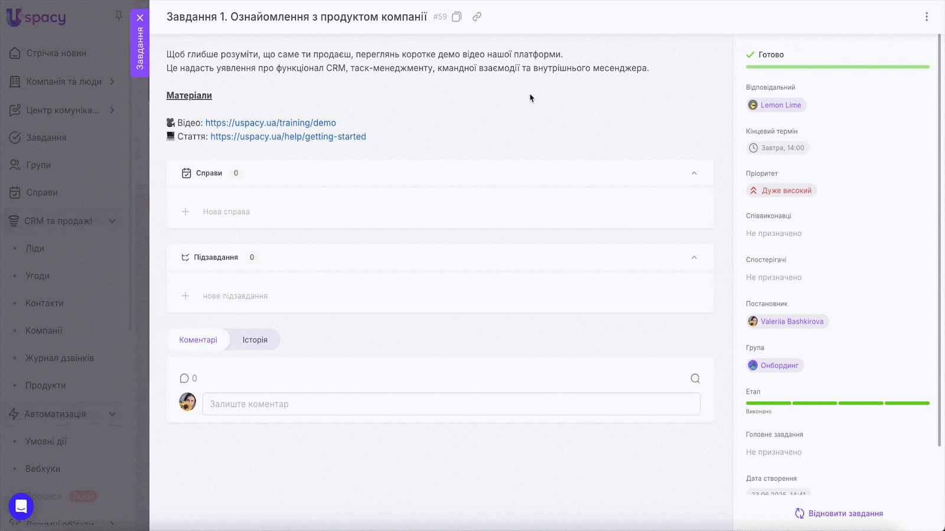Viewport: 945px width, 531px height.
Task: Select the Коментарі tab
Action: pyautogui.click(x=198, y=340)
